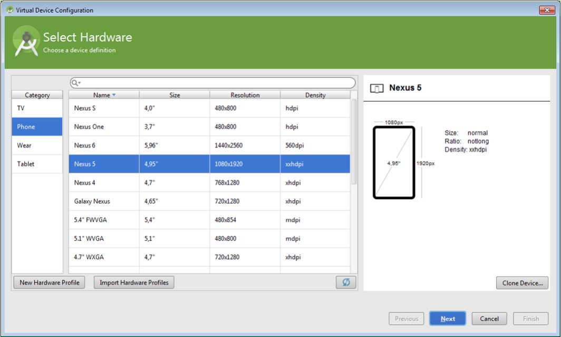The height and width of the screenshot is (337, 561).
Task: Click the Cancel button
Action: [489, 319]
